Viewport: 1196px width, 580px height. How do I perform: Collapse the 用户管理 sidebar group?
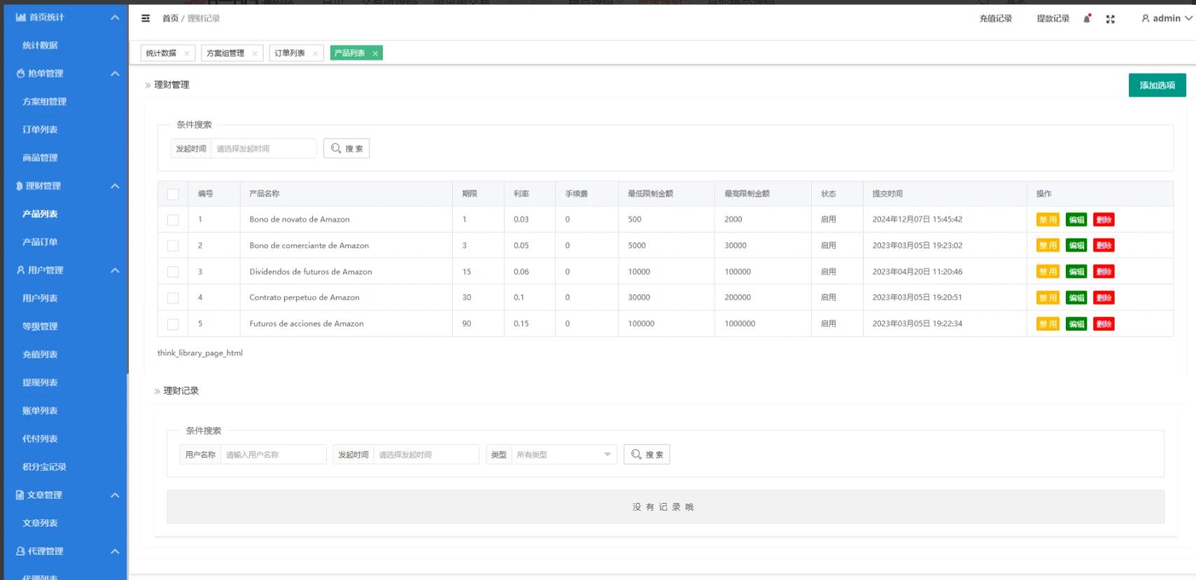point(115,270)
